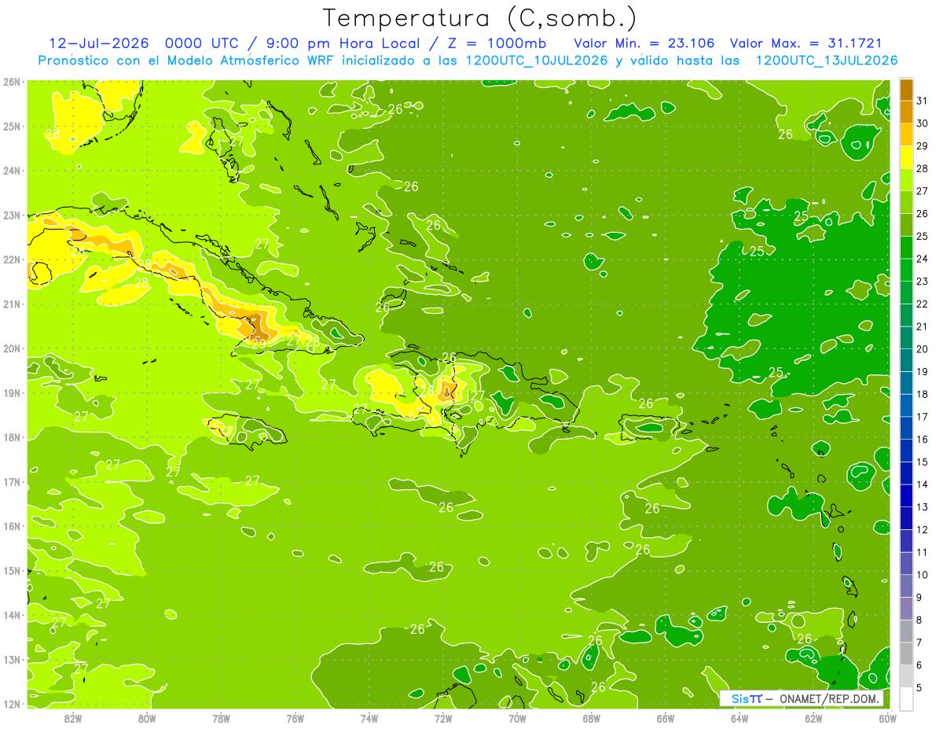Click the gray legend swatch between 6 and 7
This screenshot has height=729, width=943.
pyautogui.click(x=906, y=654)
